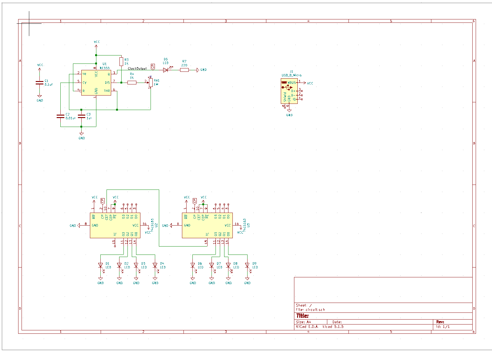Select the CP label above U3
Image resolution: width=492 pixels, height=351 pixels.
(x=195, y=201)
